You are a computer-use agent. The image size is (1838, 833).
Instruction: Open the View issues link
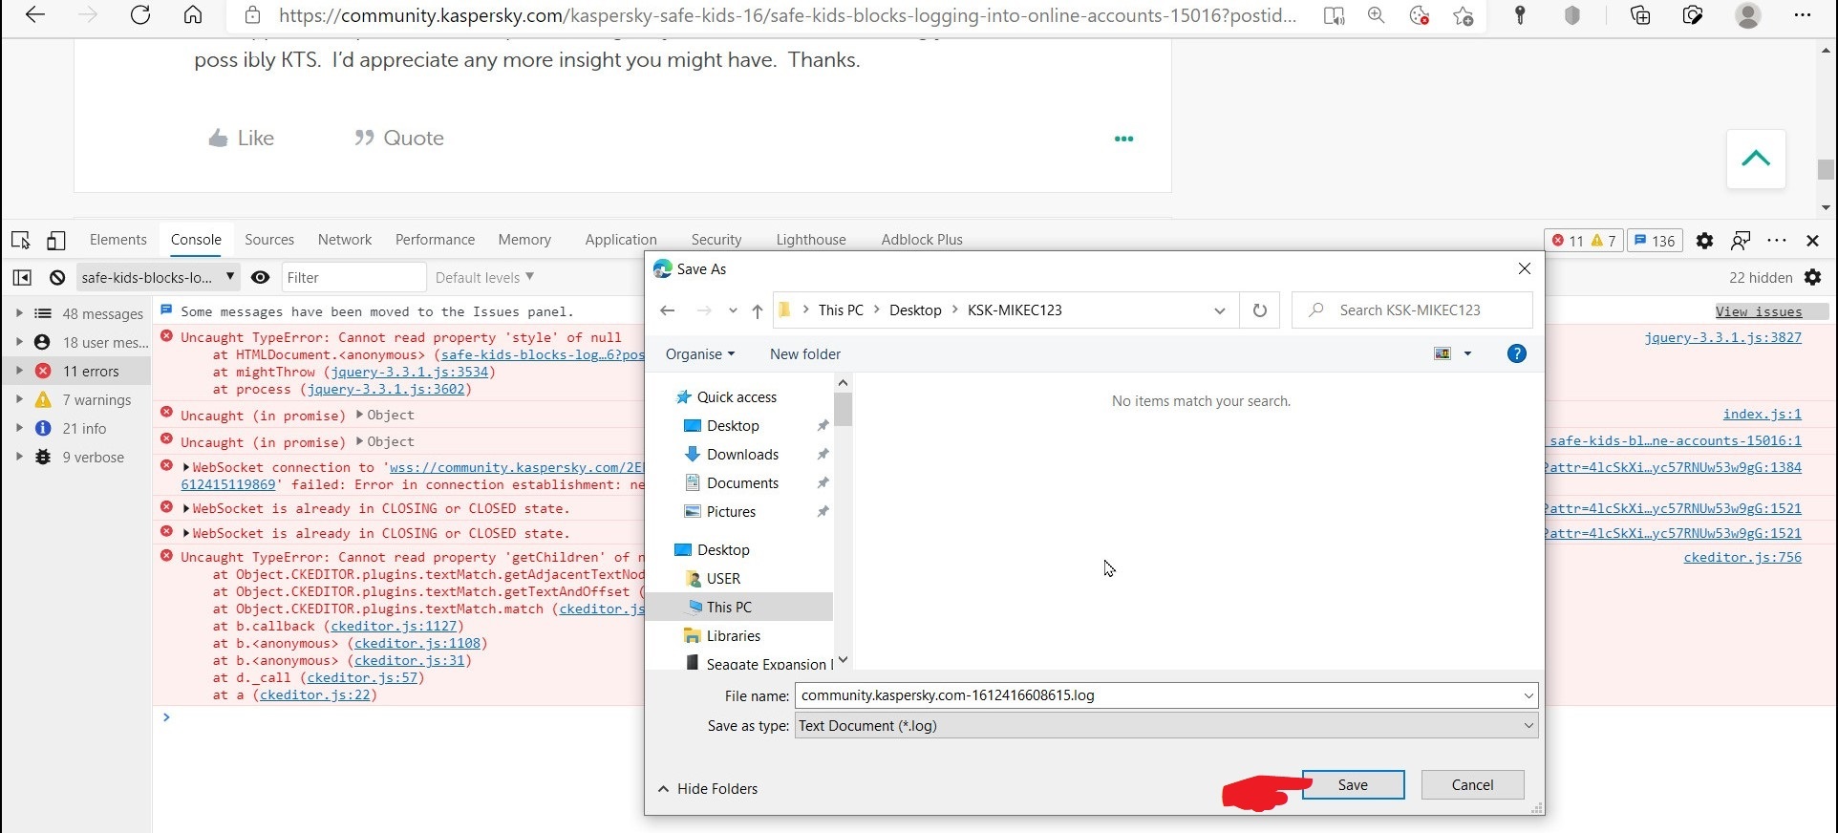(x=1758, y=311)
